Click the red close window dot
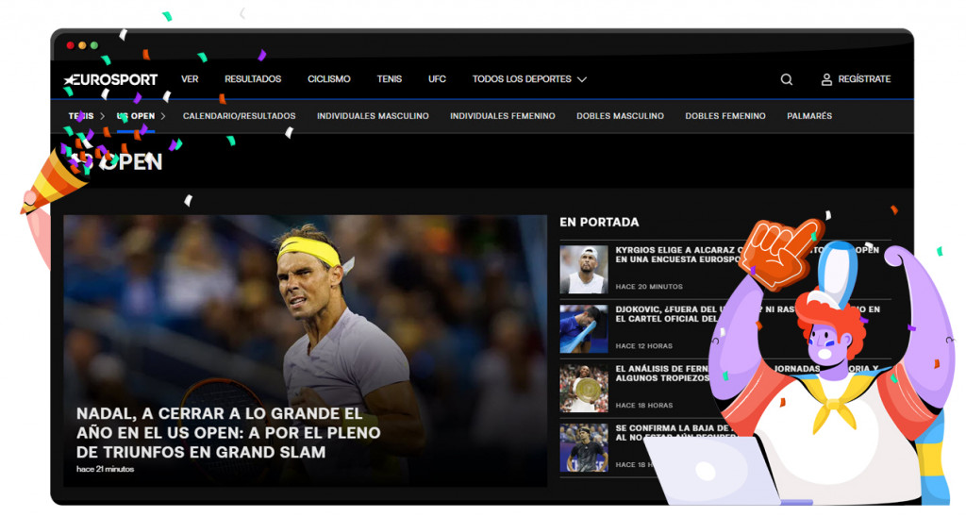The height and width of the screenshot is (517, 966). coord(70,45)
